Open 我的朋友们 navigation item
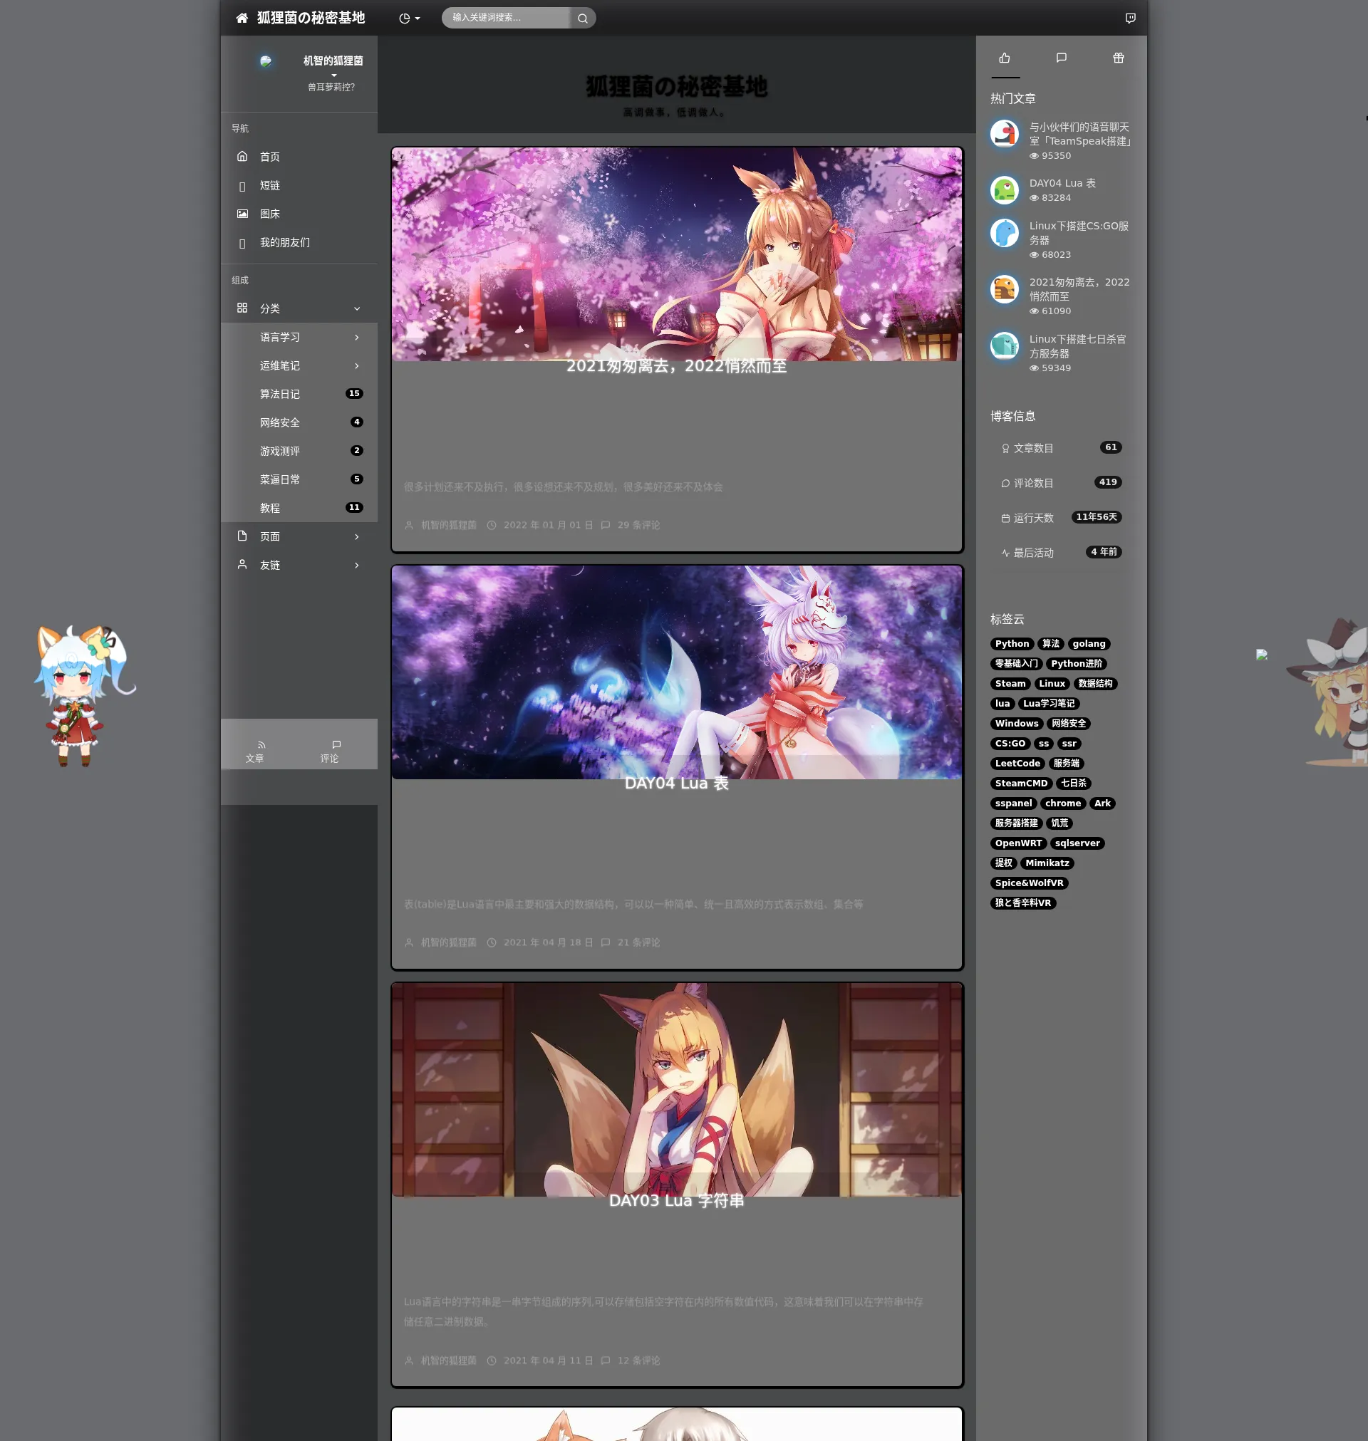 pyautogui.click(x=299, y=242)
